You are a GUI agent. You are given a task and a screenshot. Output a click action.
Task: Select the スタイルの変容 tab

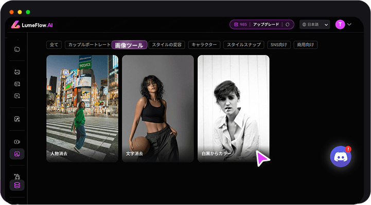click(167, 45)
